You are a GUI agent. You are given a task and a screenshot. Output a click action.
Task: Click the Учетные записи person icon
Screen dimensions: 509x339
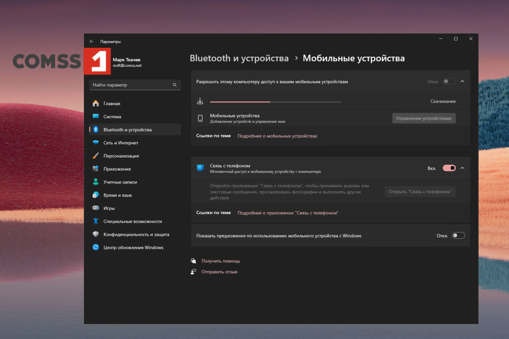tap(96, 182)
